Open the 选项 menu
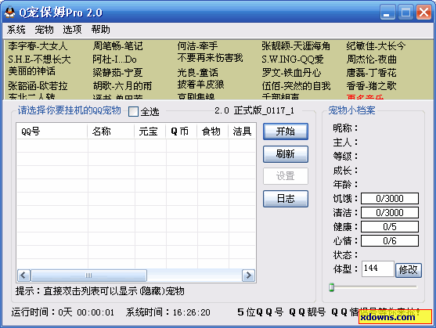Viewport: 436px width, 328px height. tap(72, 30)
